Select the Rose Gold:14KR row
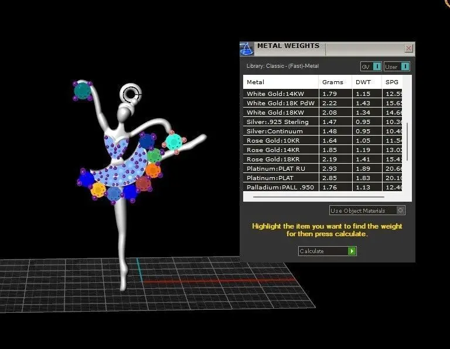Screen dimensions: 450x349 (x=323, y=150)
